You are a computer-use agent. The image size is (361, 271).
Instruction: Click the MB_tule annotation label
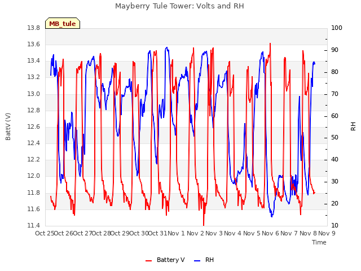63,24
